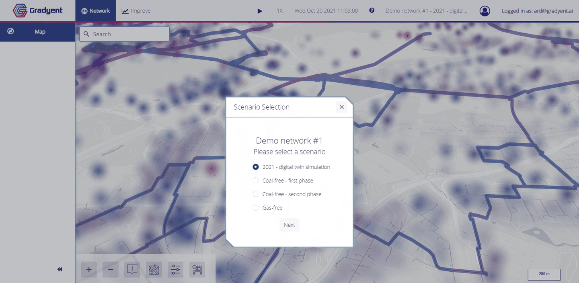579x283 pixels.
Task: Click the Next button
Action: pyautogui.click(x=289, y=225)
